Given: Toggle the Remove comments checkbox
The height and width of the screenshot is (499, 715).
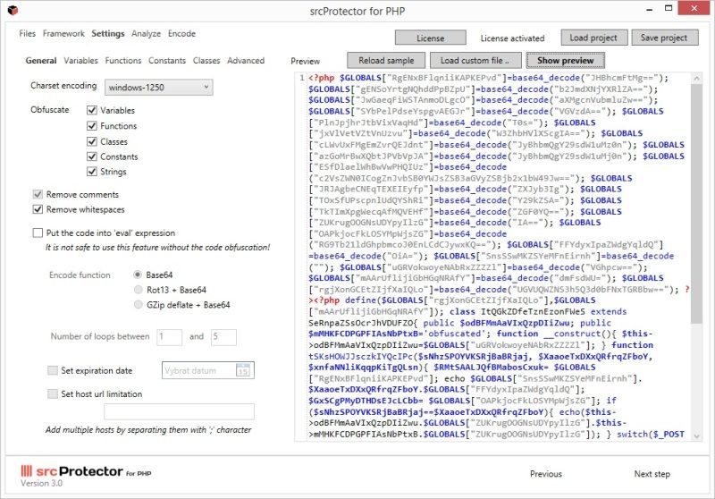Looking at the screenshot, I should pyautogui.click(x=38, y=194).
